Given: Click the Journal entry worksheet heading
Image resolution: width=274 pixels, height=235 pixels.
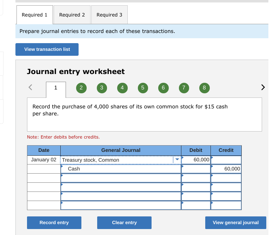Looking at the screenshot, I should [x=76, y=72].
